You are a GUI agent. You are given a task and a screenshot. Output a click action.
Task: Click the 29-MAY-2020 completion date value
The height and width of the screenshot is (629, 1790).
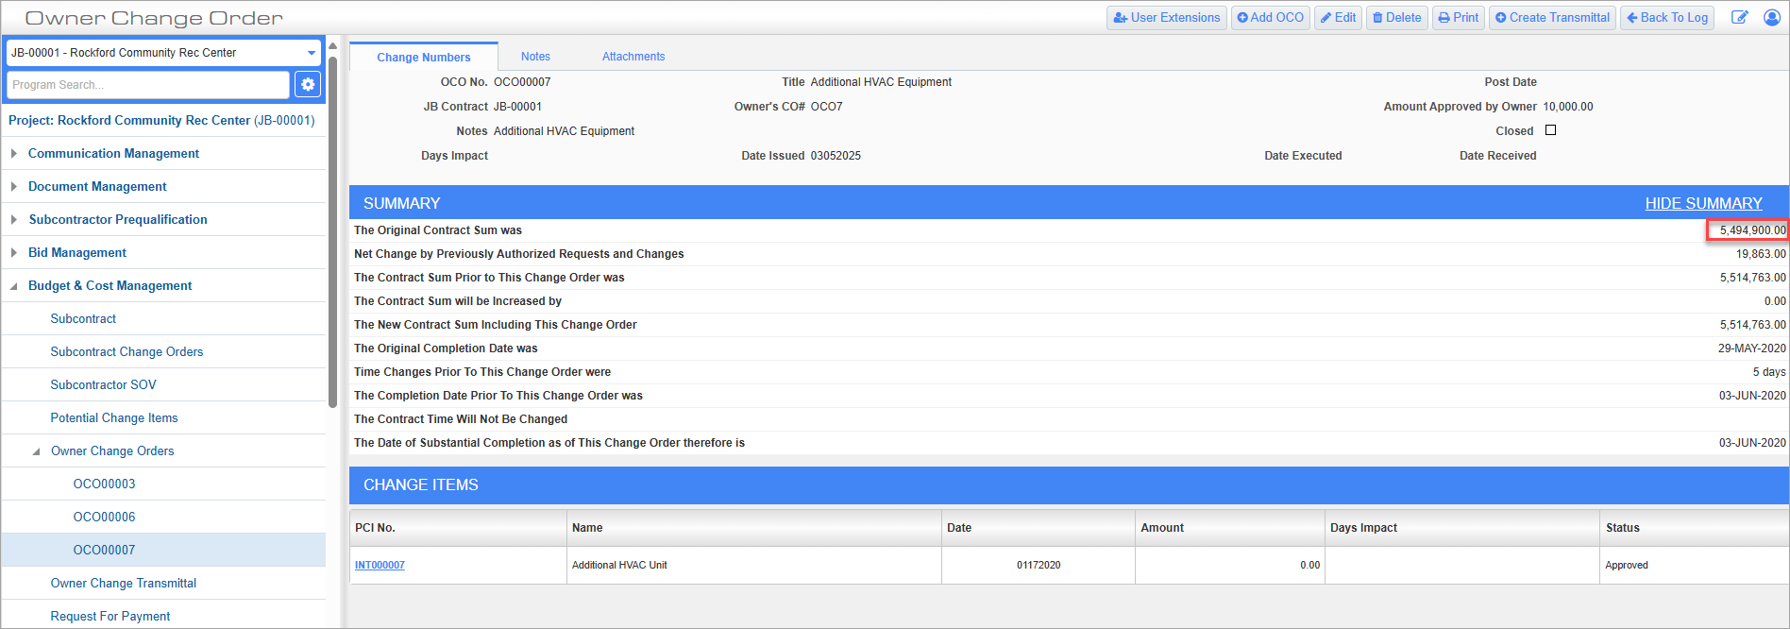click(x=1752, y=348)
